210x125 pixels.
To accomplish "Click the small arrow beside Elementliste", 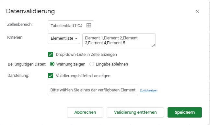I will click(x=76, y=38).
